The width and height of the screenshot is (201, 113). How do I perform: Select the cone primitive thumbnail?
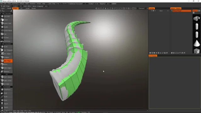[197, 43]
